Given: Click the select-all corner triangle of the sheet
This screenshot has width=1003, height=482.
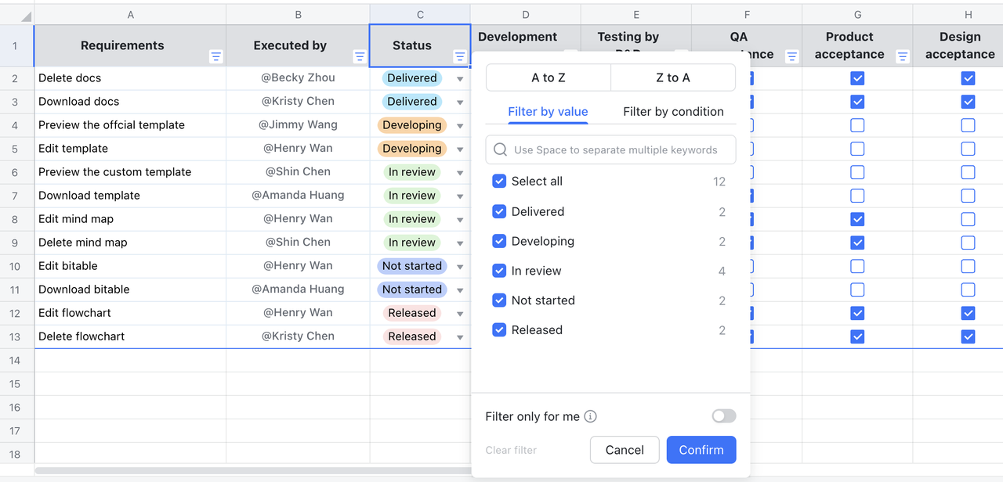Looking at the screenshot, I should pyautogui.click(x=26, y=16).
